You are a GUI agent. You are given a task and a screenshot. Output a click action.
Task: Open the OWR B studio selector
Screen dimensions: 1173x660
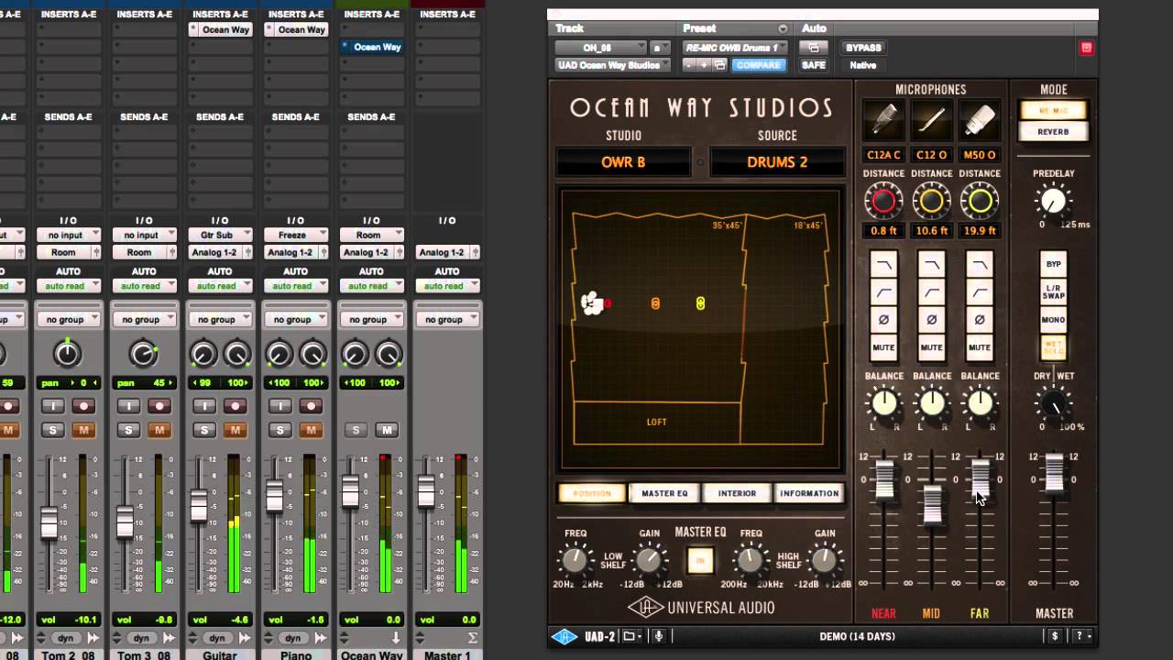623,162
